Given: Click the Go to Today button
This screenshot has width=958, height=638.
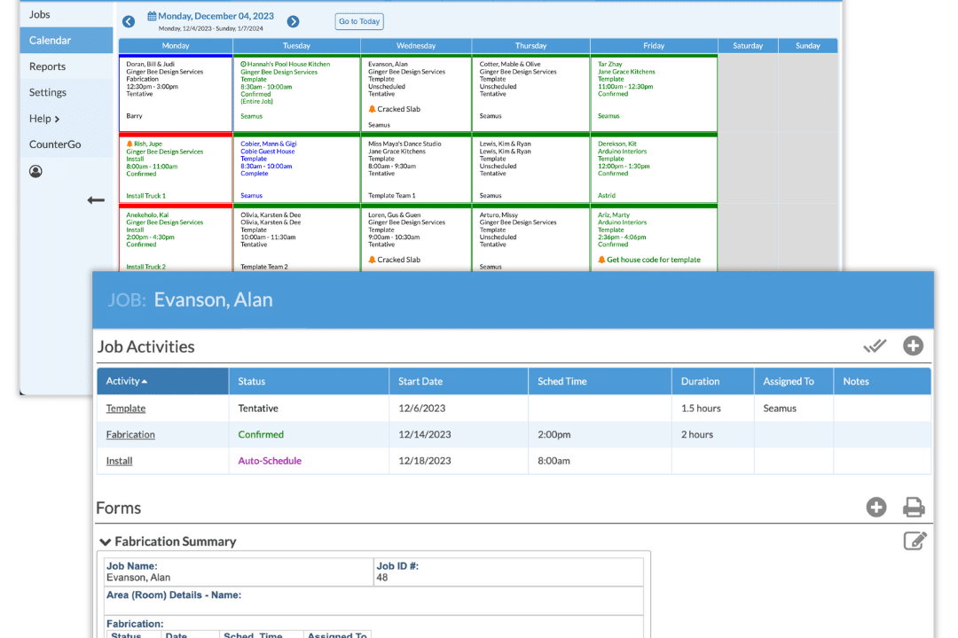Looking at the screenshot, I should coord(358,21).
